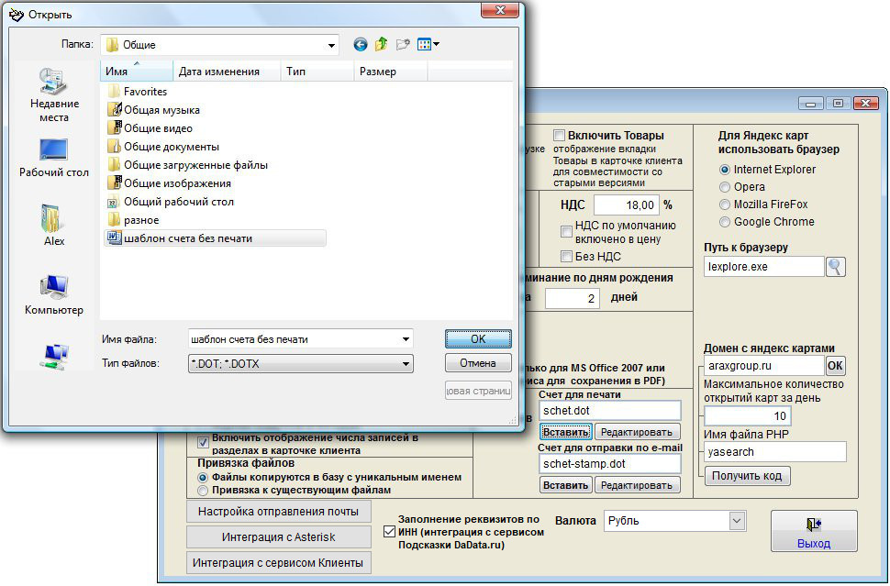Click the Имя файла PHP field
Screen dimensions: 890x586
(x=775, y=452)
